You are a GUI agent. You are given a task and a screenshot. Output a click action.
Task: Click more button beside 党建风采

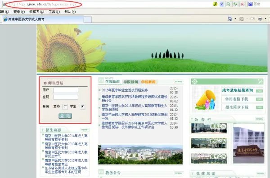click(260, 174)
